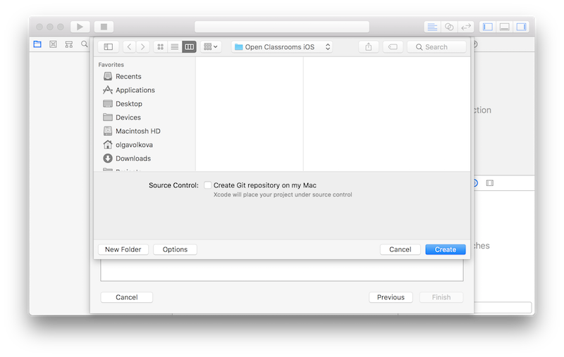The width and height of the screenshot is (564, 357).
Task: Switch to list view in save dialog
Action: coord(174,46)
